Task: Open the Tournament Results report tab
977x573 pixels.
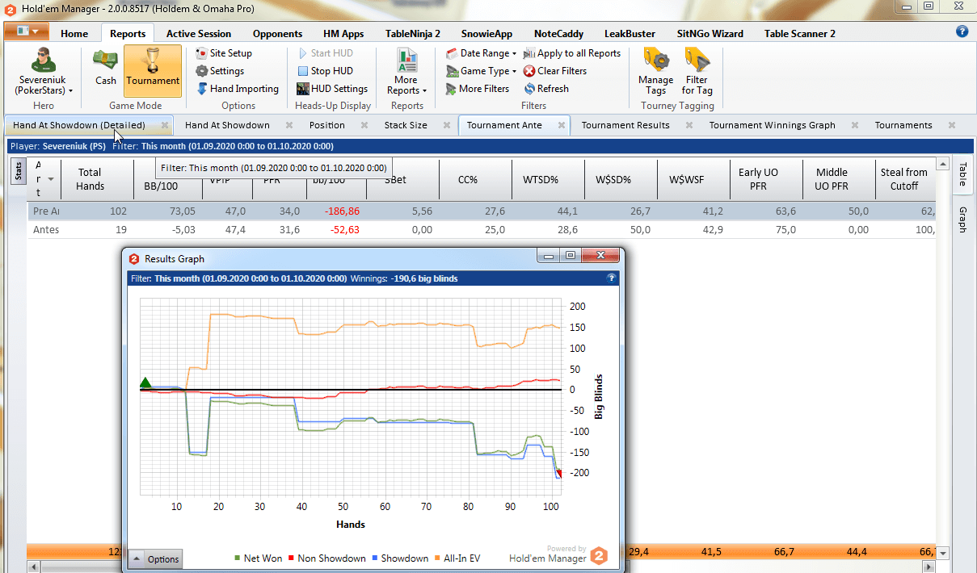Action: [625, 125]
